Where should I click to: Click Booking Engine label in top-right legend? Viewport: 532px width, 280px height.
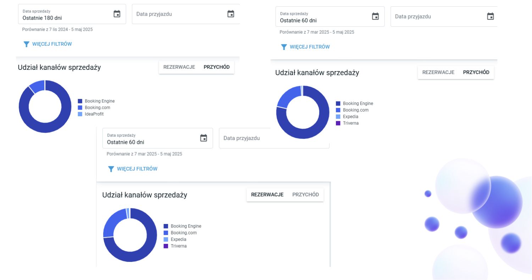[358, 103]
